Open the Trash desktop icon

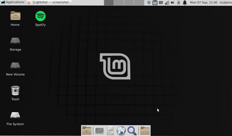click(15, 90)
